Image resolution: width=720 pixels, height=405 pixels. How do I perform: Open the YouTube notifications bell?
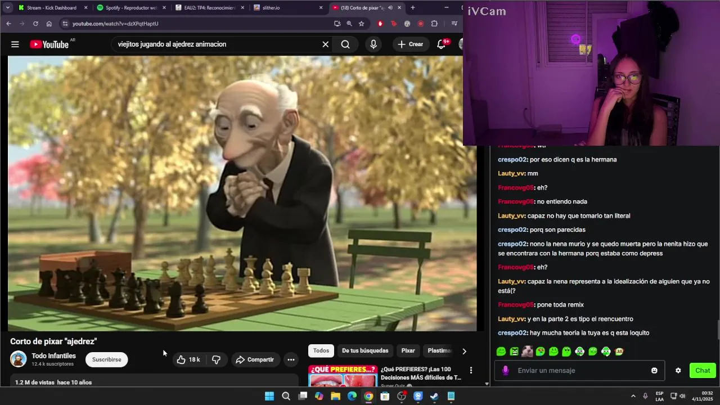(x=442, y=44)
